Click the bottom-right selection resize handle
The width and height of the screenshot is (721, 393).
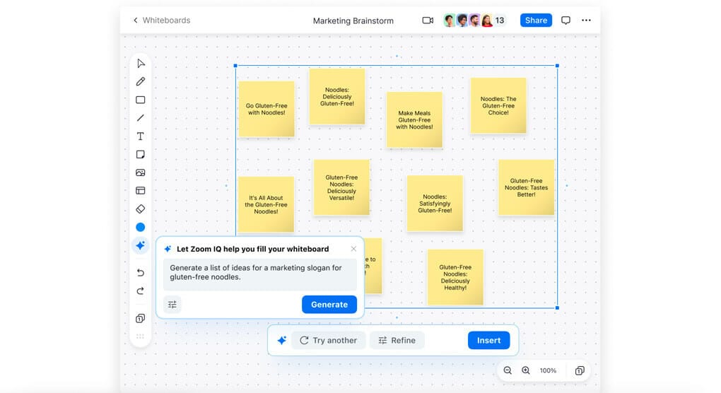coord(557,307)
